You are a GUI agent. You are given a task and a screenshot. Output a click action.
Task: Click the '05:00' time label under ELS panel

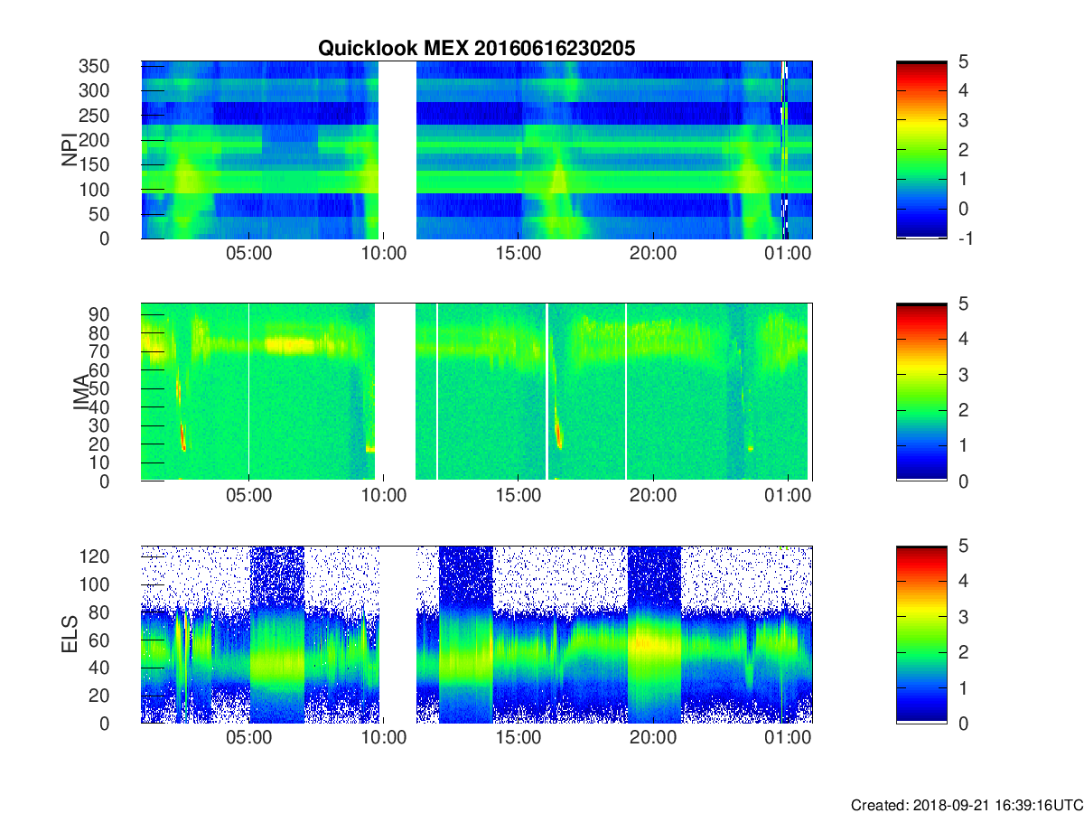click(249, 738)
